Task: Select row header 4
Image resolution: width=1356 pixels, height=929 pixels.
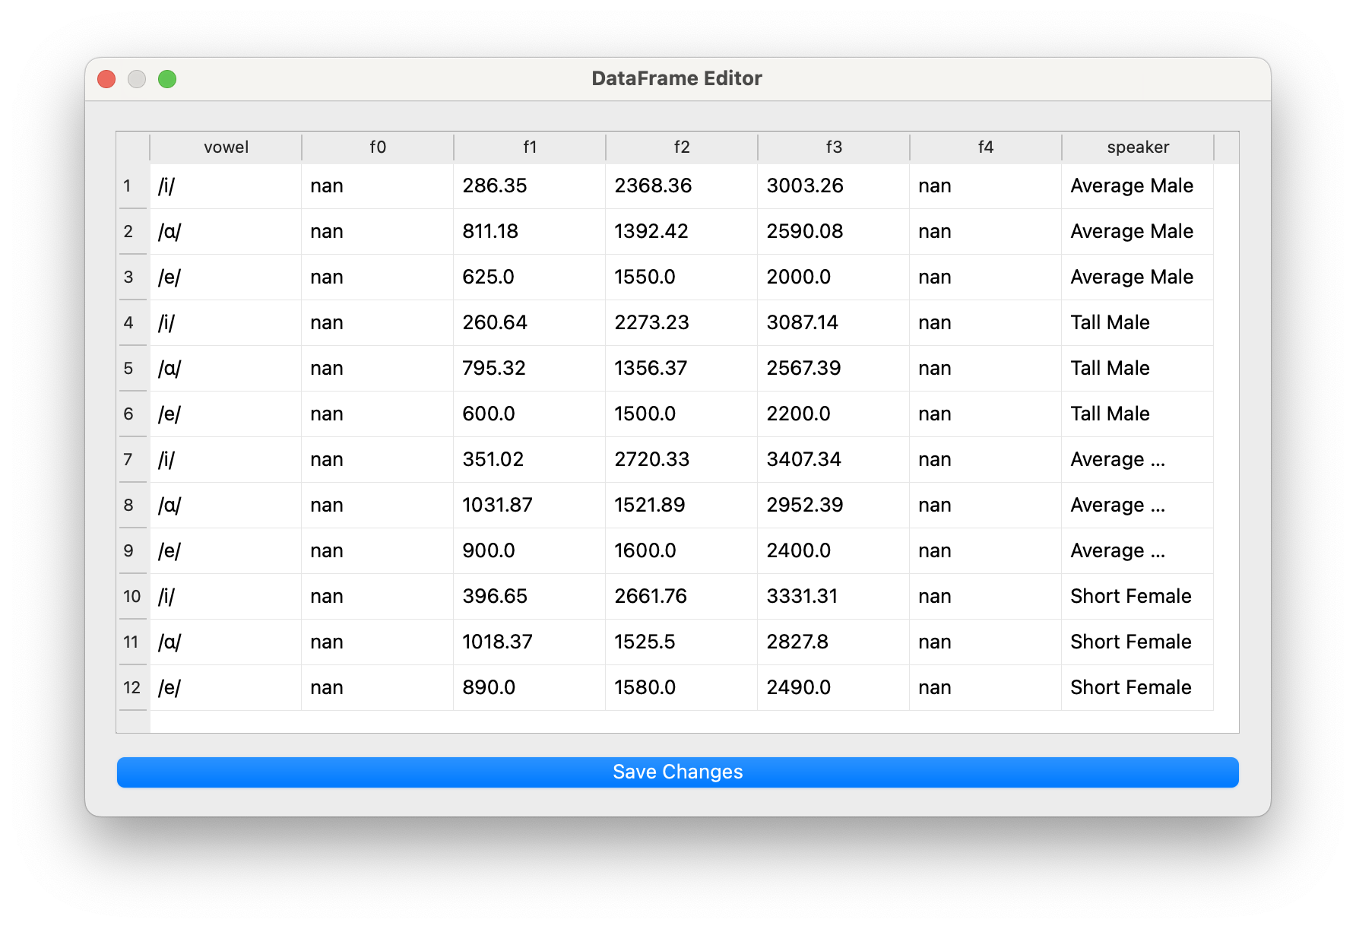Action: coord(133,323)
